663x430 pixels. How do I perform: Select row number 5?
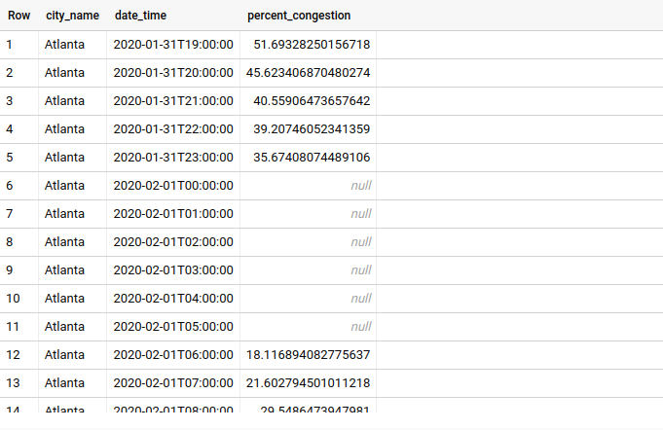tap(10, 158)
